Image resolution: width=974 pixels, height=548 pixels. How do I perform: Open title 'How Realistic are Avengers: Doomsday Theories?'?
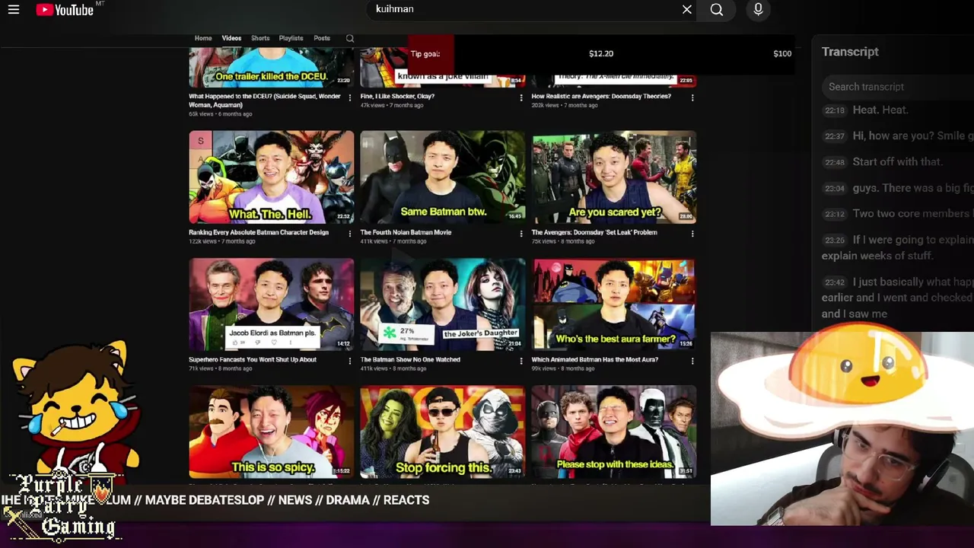tap(601, 97)
